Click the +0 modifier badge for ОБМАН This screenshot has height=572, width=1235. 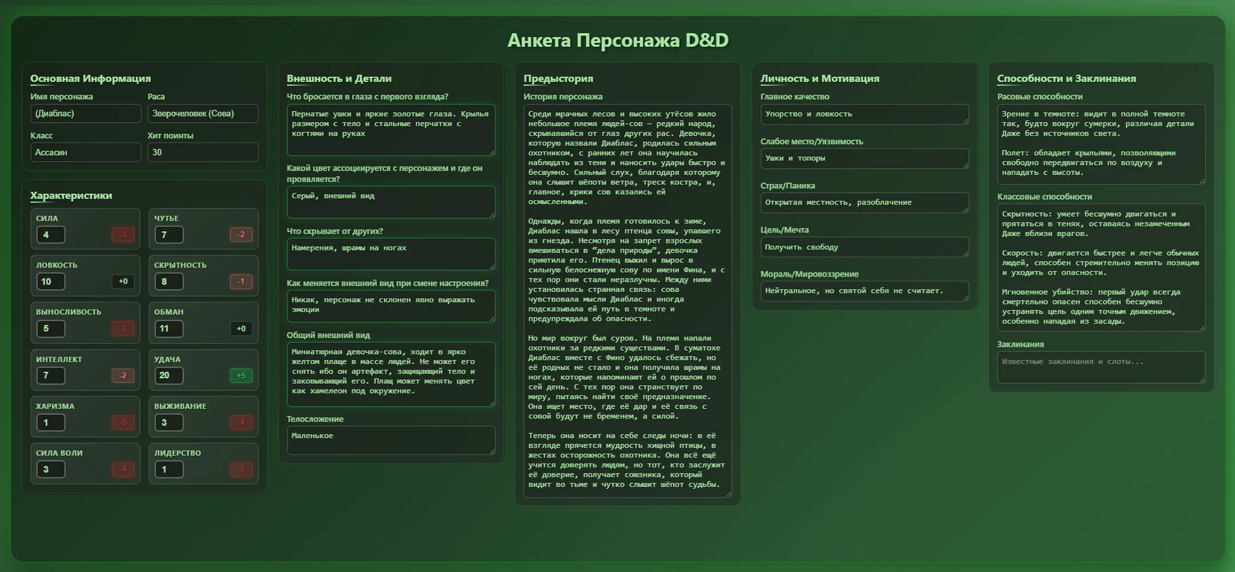pyautogui.click(x=241, y=328)
